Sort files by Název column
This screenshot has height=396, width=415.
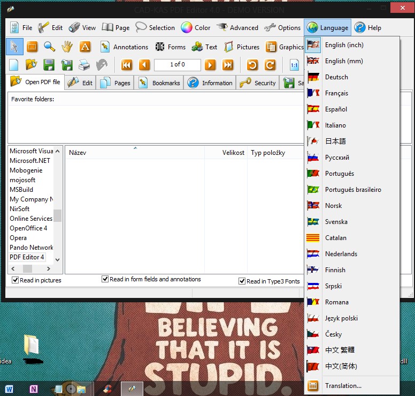(135, 153)
